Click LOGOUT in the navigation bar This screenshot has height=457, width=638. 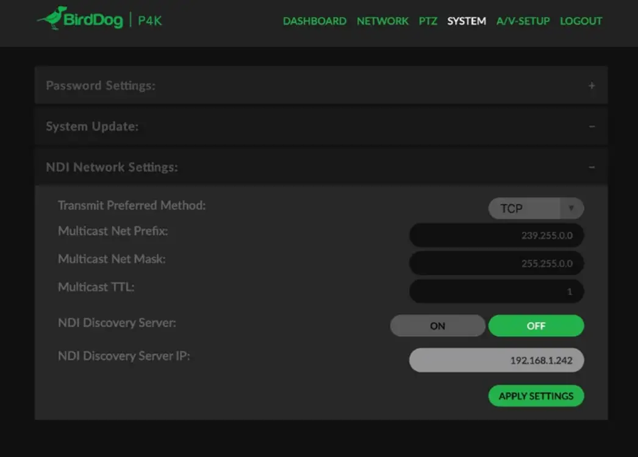click(580, 21)
